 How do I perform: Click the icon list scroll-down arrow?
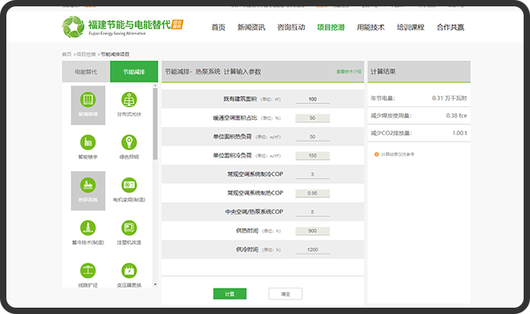click(155, 285)
